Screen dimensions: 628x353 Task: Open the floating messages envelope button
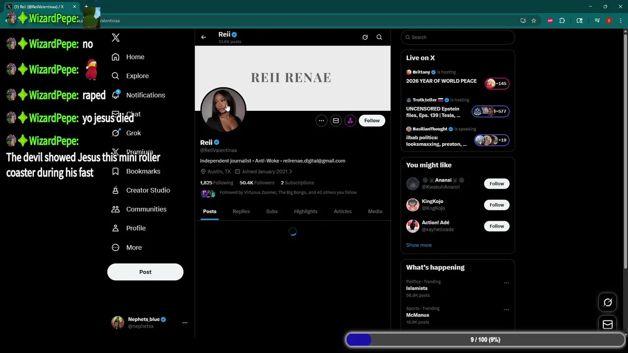click(608, 325)
